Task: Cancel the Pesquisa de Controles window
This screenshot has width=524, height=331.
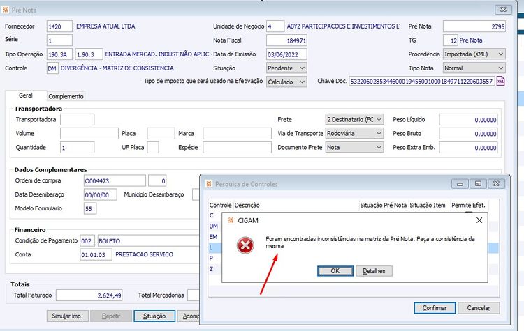Action: [x=479, y=308]
